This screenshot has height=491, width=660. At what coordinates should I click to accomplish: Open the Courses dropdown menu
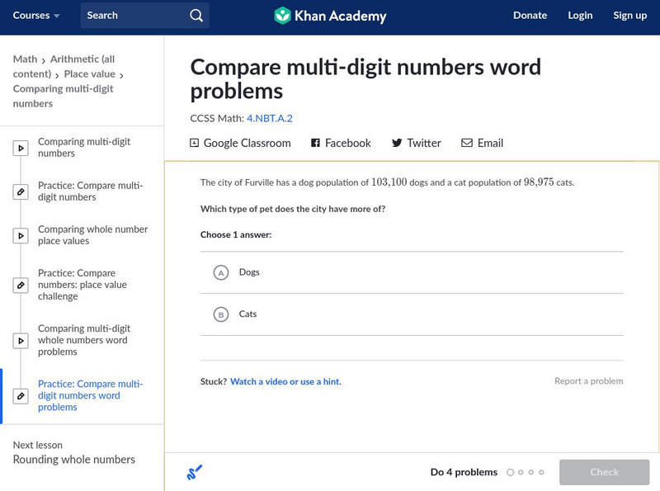point(36,16)
